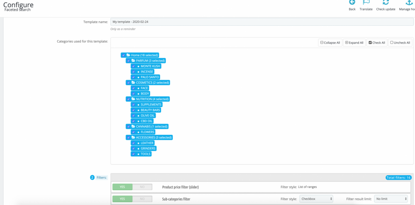Uncheck the INCENSE checkbox

pos(133,72)
